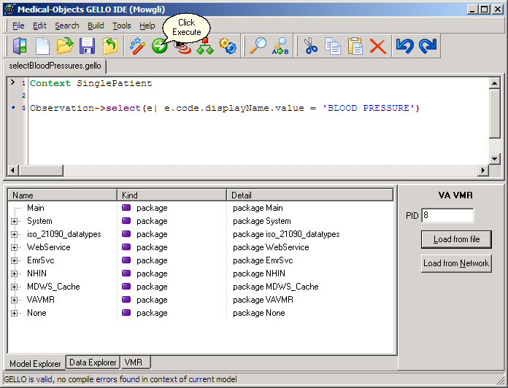The width and height of the screenshot is (508, 388).
Task: Click the Kind column header
Action: point(172,195)
